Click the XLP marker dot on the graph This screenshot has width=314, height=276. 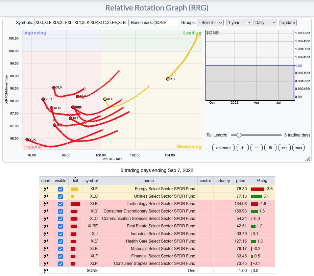tap(77, 97)
